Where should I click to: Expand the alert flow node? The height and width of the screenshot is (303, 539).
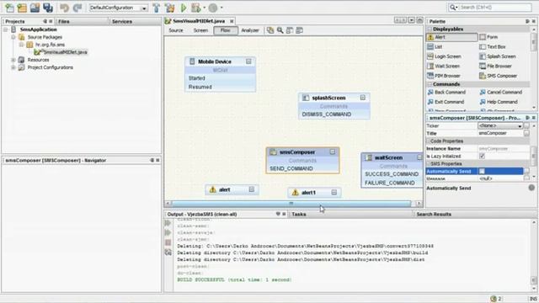(x=252, y=189)
